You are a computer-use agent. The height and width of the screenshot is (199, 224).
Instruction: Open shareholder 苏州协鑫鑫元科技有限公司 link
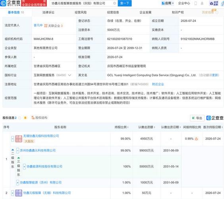38,150
